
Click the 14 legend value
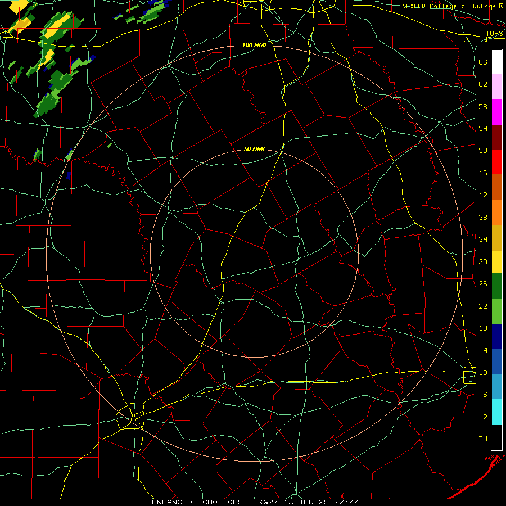(x=483, y=350)
